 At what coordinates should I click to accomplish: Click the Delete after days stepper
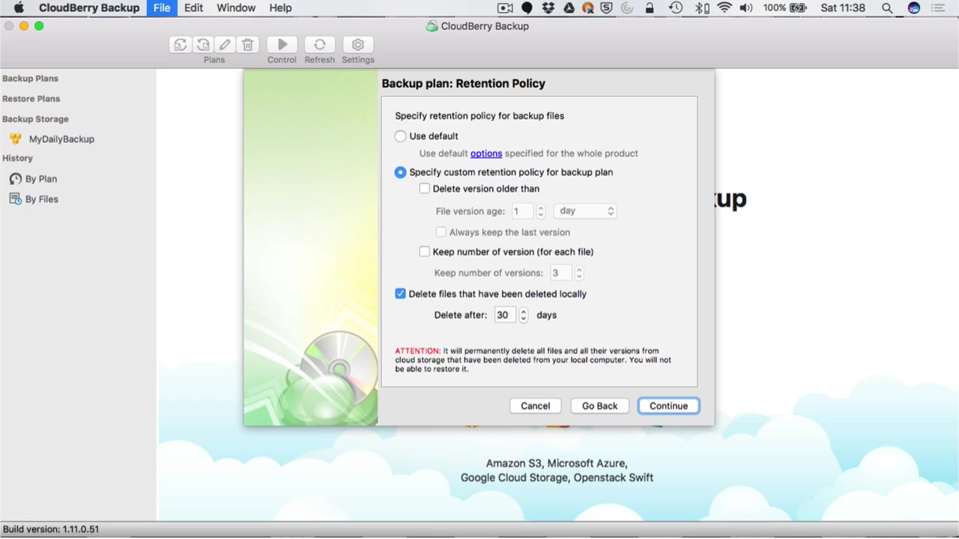[524, 315]
